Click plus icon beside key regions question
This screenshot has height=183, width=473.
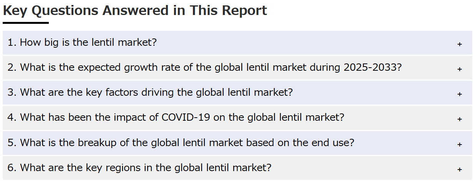[460, 170]
